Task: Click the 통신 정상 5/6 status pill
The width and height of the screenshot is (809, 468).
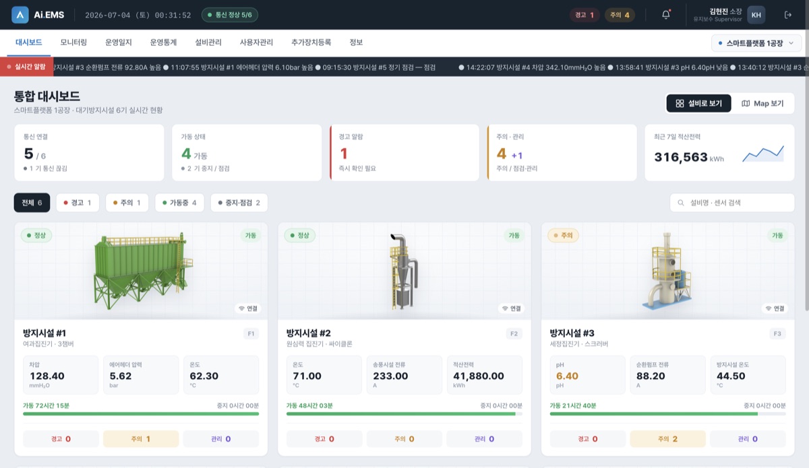Action: [229, 15]
